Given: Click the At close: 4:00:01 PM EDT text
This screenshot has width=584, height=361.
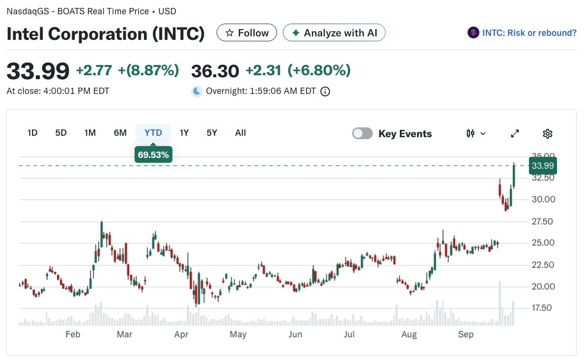Looking at the screenshot, I should click(58, 91).
